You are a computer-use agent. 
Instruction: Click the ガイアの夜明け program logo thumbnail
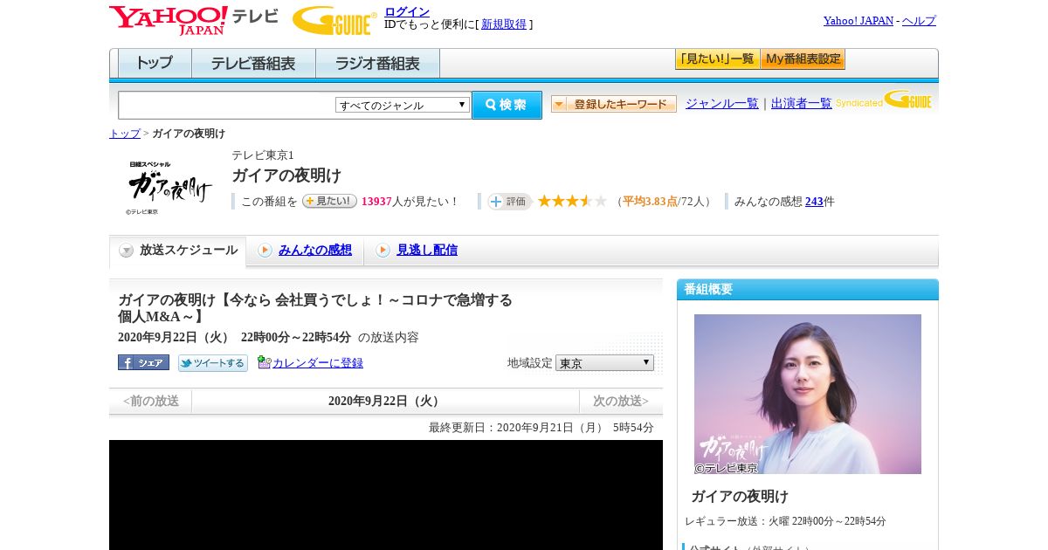[x=169, y=187]
